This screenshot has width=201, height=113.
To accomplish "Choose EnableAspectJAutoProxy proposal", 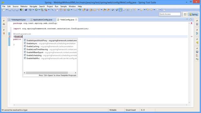I will click(x=50, y=40).
